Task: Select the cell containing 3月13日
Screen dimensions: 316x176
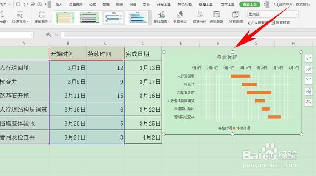Action: 143,68
